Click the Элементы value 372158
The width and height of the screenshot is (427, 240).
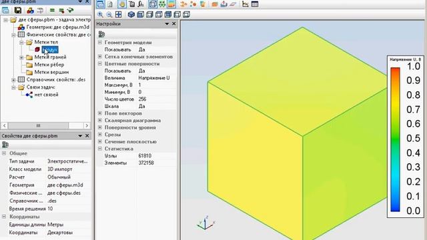click(146, 163)
